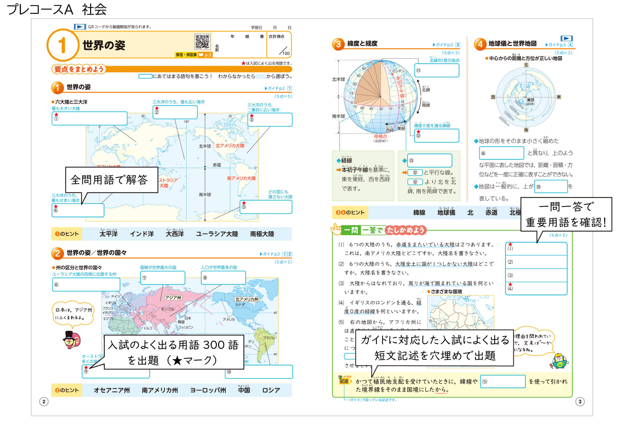The height and width of the screenshot is (424, 624).
Task: Click the hint word オセアニア州
Action: [x=112, y=390]
